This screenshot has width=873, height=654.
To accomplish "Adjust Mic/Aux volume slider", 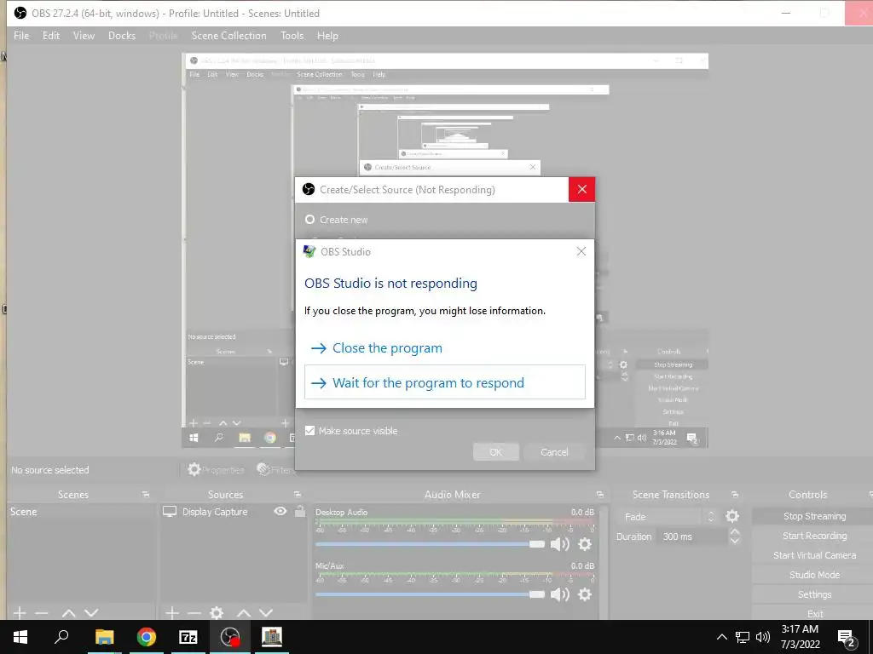I will tap(430, 594).
